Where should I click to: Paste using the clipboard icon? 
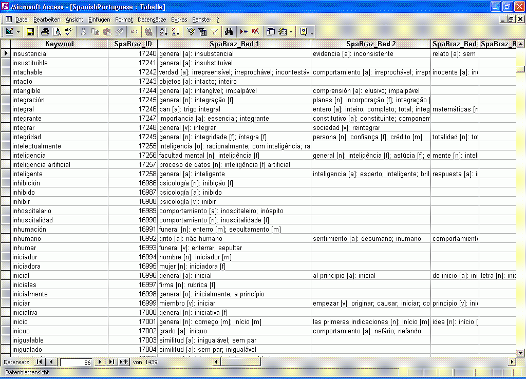pyautogui.click(x=107, y=32)
